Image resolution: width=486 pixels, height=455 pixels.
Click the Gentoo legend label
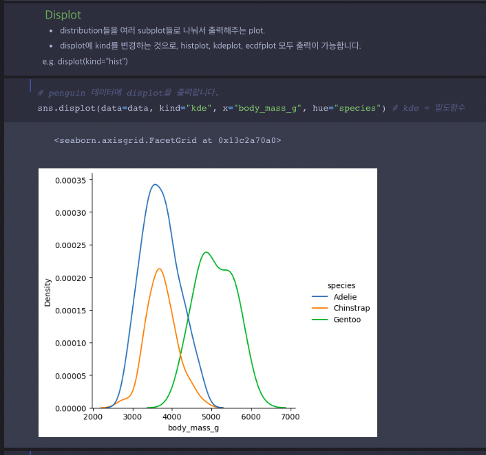[347, 320]
